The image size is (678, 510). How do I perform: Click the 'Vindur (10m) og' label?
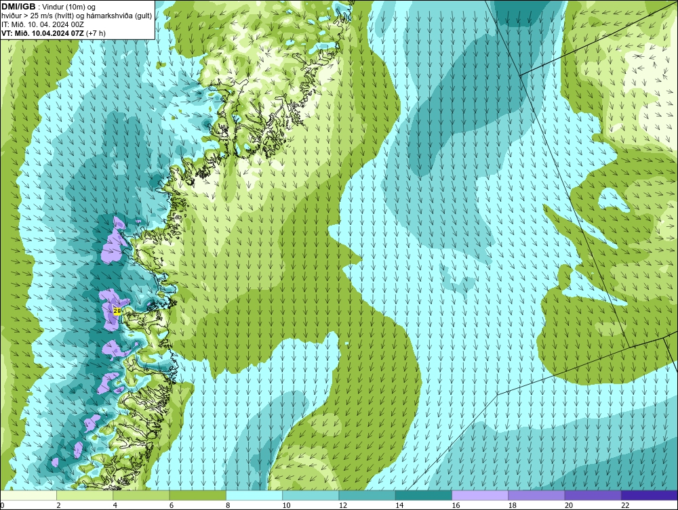69,7
